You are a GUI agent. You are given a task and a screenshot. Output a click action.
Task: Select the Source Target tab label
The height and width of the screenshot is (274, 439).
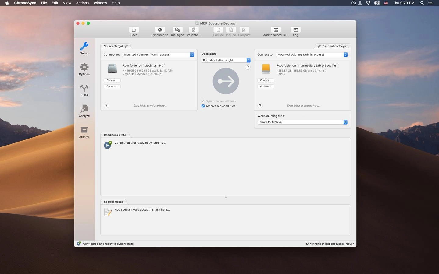(x=113, y=46)
